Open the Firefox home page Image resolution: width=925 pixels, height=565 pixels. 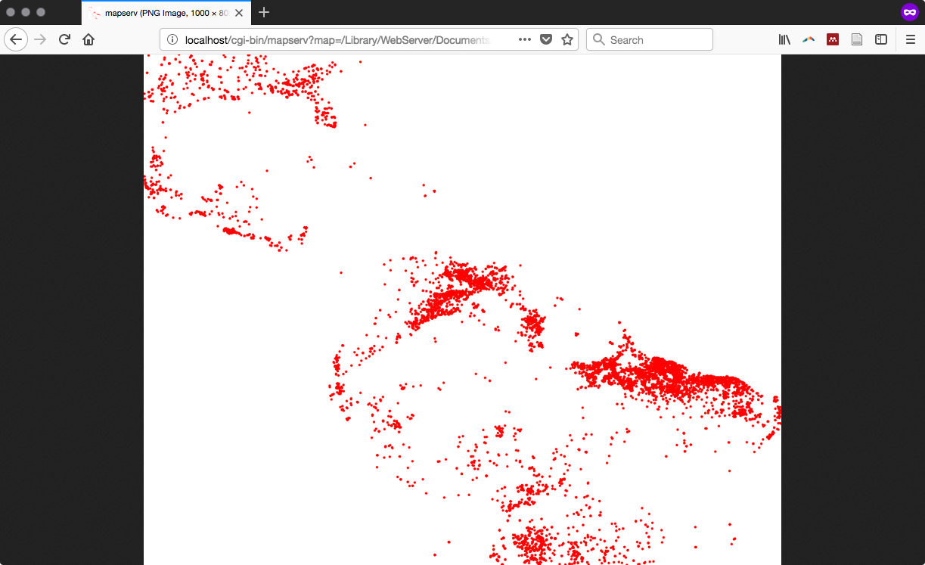click(x=88, y=39)
